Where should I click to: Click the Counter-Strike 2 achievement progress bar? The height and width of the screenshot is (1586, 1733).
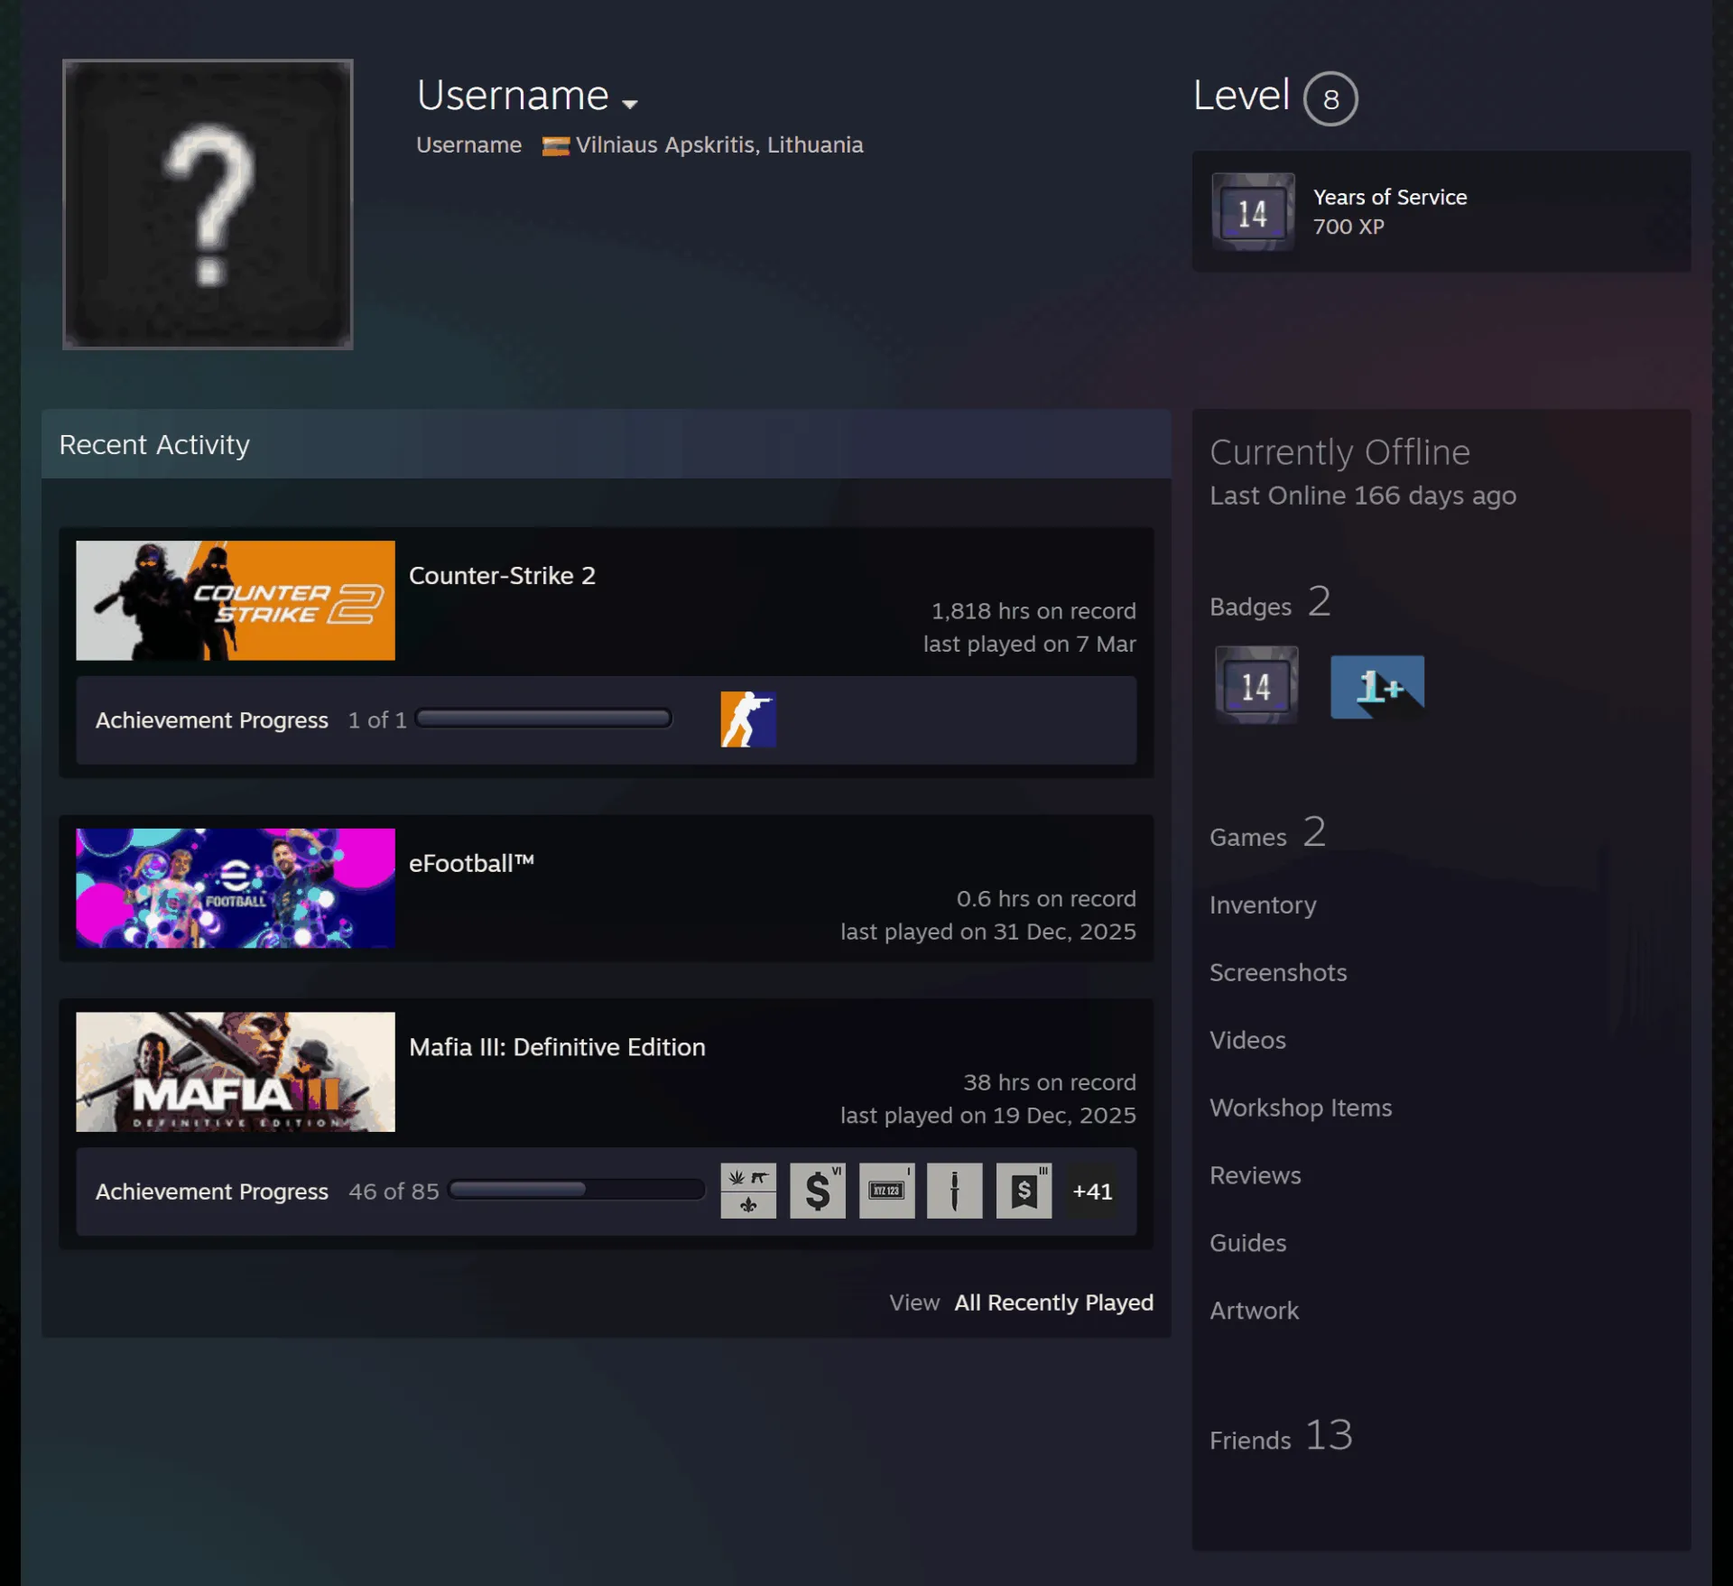543,719
